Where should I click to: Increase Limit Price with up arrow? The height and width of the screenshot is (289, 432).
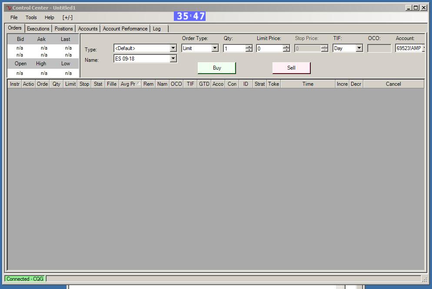coord(286,47)
